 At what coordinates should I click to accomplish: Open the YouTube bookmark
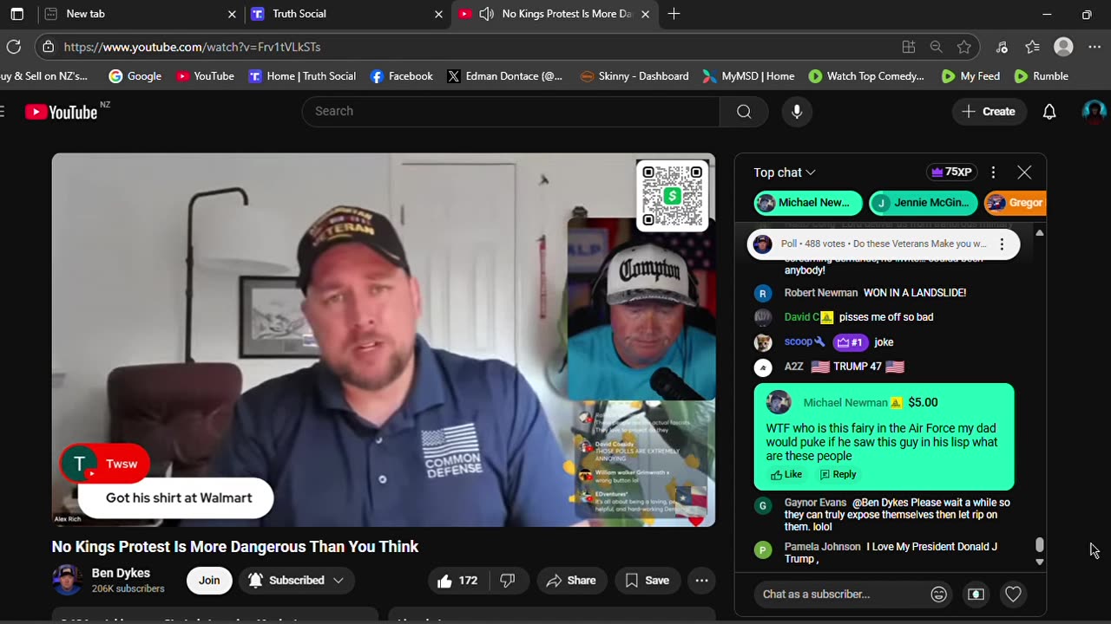(x=205, y=76)
